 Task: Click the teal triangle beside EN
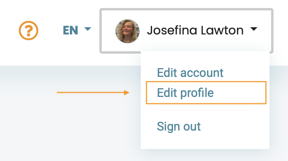tap(88, 29)
